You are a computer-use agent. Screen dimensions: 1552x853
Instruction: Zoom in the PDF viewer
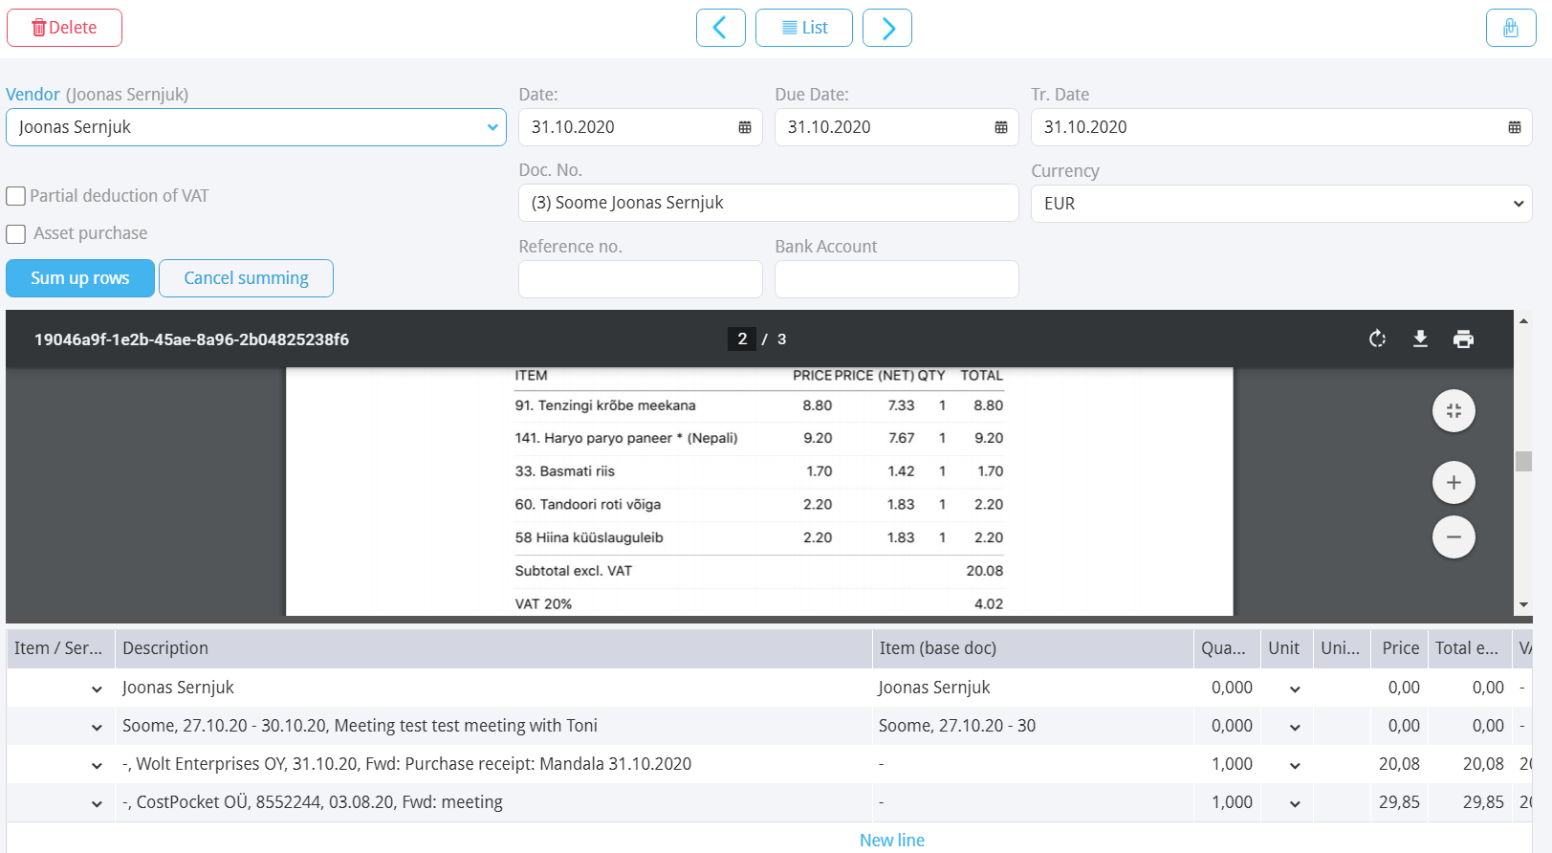pyautogui.click(x=1454, y=483)
